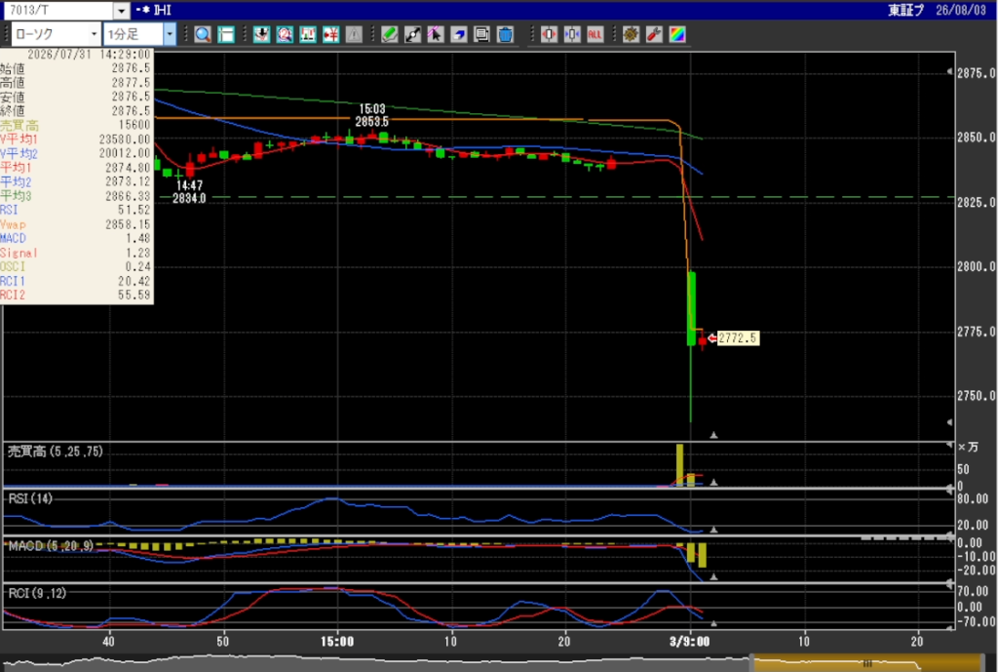Click the comparison chart toolbar icon

[308, 34]
